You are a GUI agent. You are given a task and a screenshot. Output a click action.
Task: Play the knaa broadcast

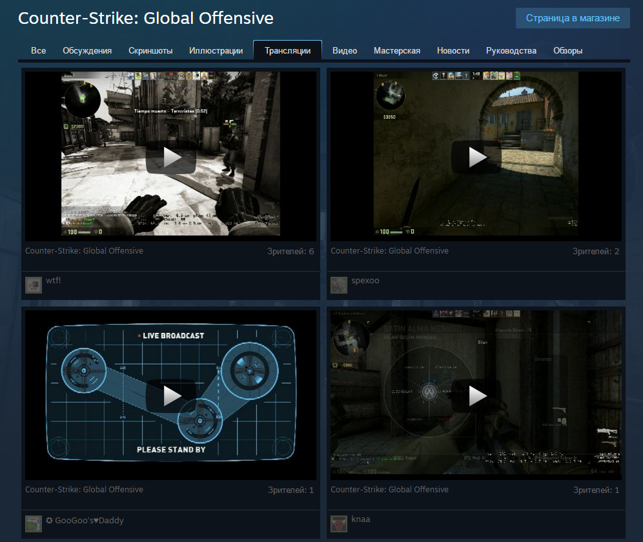476,396
